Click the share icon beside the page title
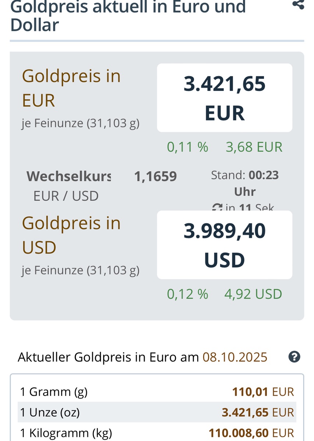This screenshot has height=441, width=314. click(x=298, y=4)
